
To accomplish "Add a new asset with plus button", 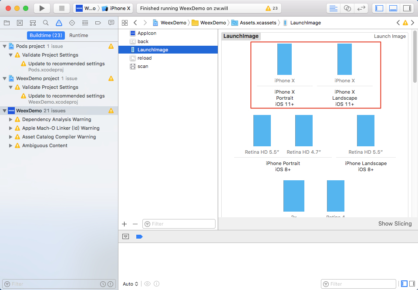I will 124,224.
